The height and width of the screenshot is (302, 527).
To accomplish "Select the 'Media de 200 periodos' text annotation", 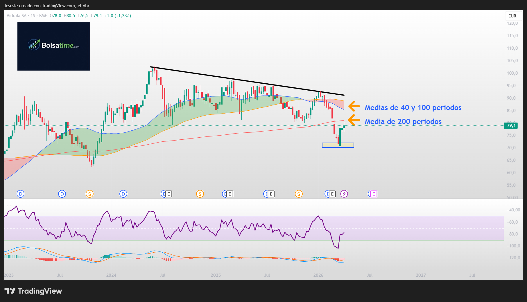I will click(x=403, y=121).
